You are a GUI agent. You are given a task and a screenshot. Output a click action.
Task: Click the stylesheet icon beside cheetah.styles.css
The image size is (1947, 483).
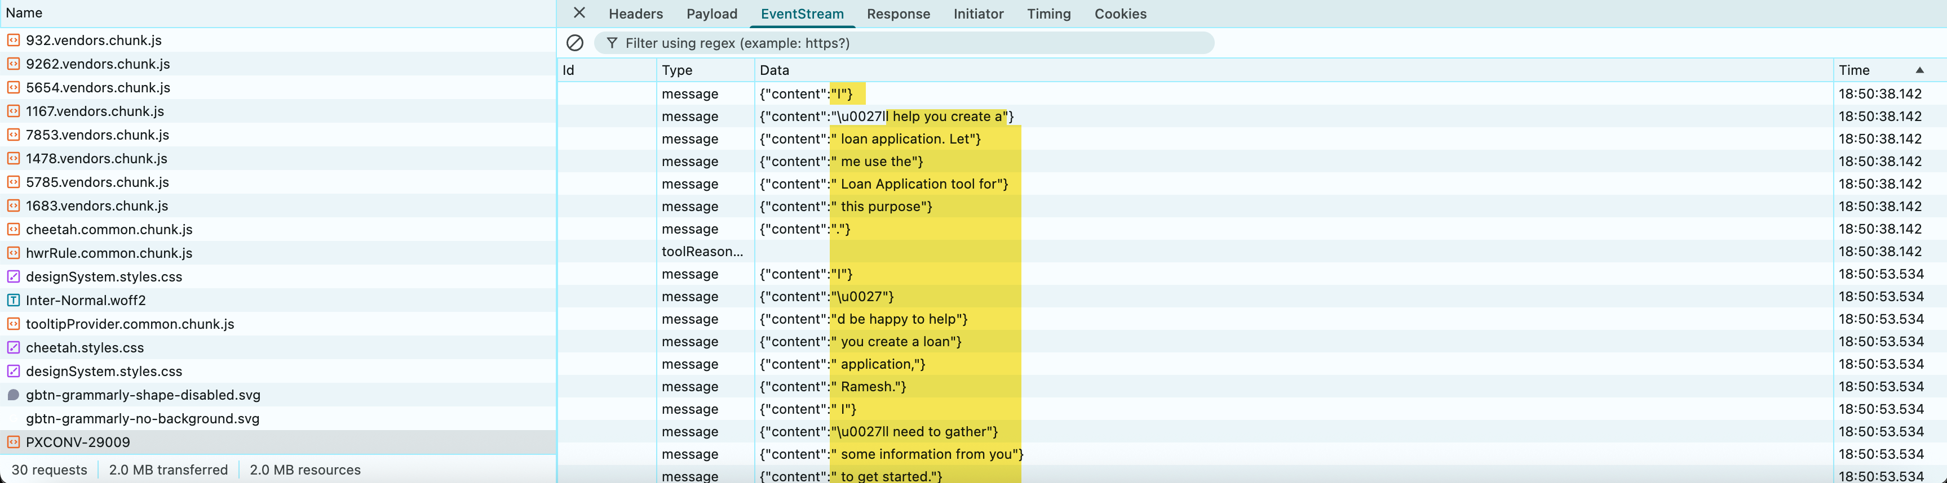[x=13, y=348]
